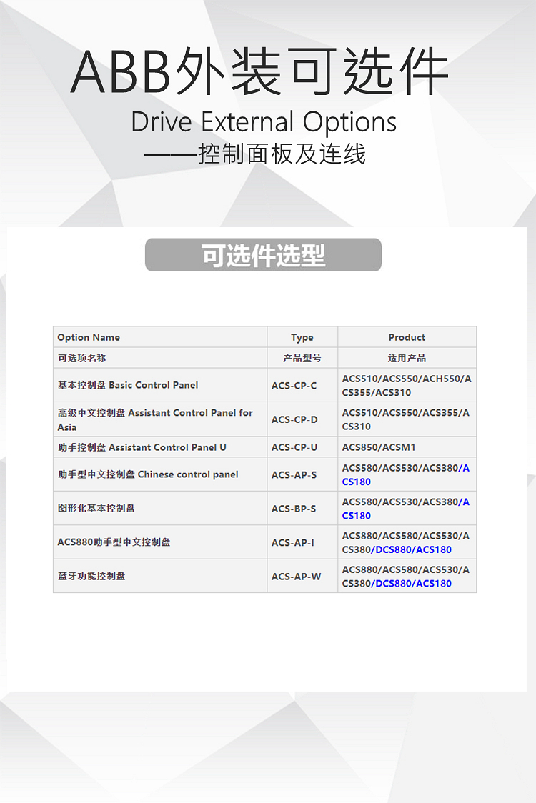Open blue DCS880/ACS180 link in ACS-AP-I row
This screenshot has height=803, width=536.
click(413, 549)
